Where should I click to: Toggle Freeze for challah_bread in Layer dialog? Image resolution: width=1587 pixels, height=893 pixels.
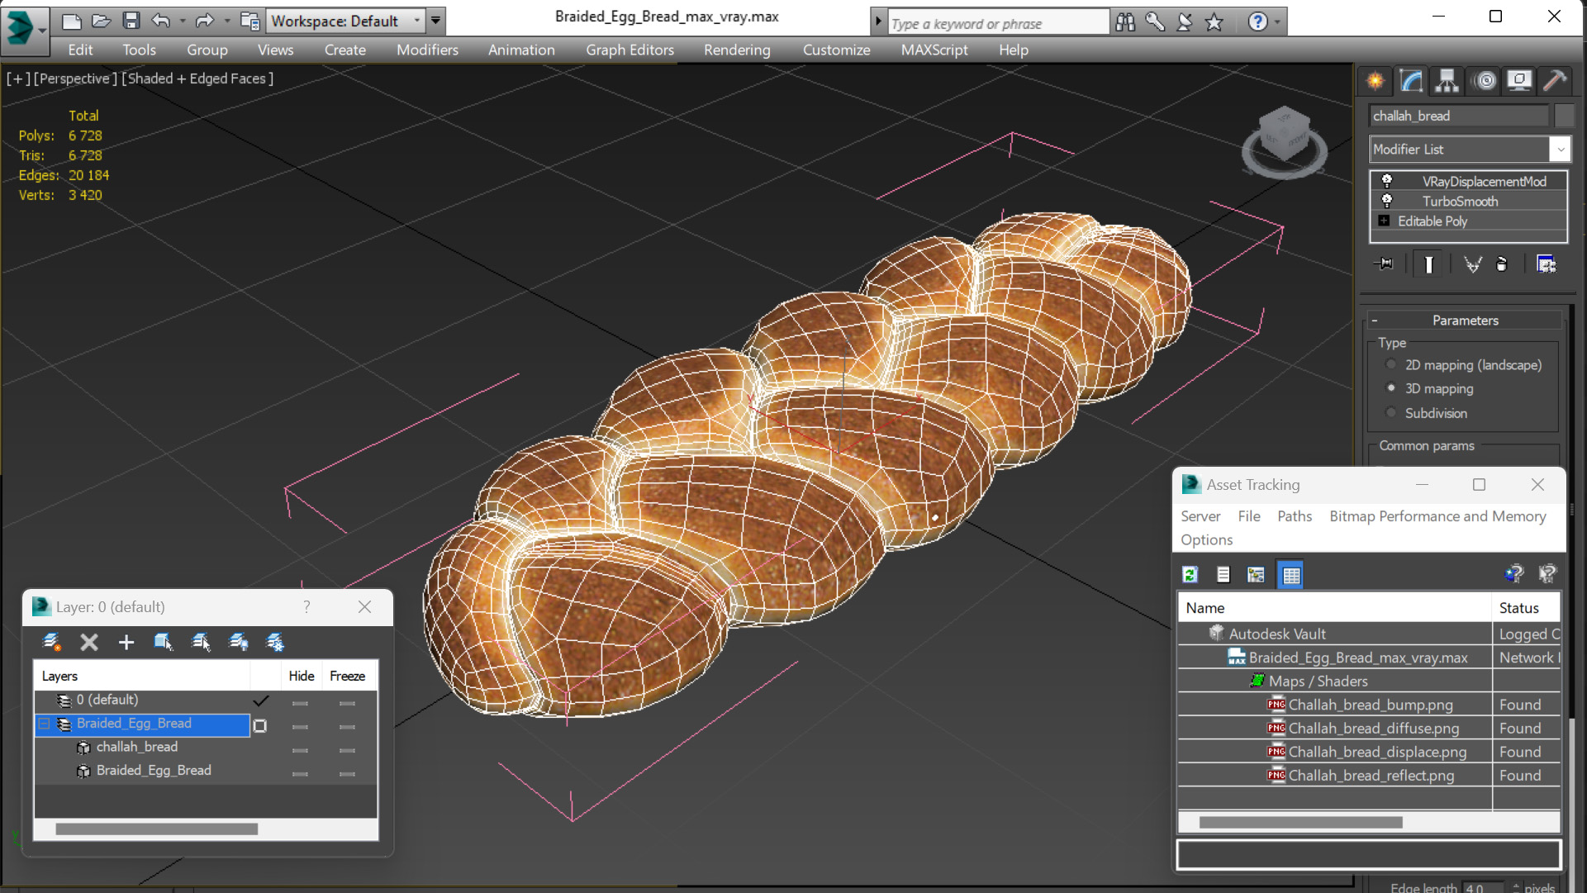tap(347, 750)
